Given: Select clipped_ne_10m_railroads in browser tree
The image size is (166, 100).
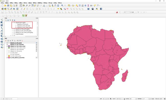Looking at the screenshot, I should point(23,26).
